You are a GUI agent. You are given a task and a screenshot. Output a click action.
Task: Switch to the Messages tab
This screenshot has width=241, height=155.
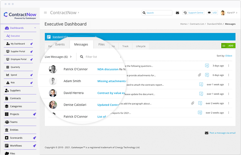tap(81, 44)
